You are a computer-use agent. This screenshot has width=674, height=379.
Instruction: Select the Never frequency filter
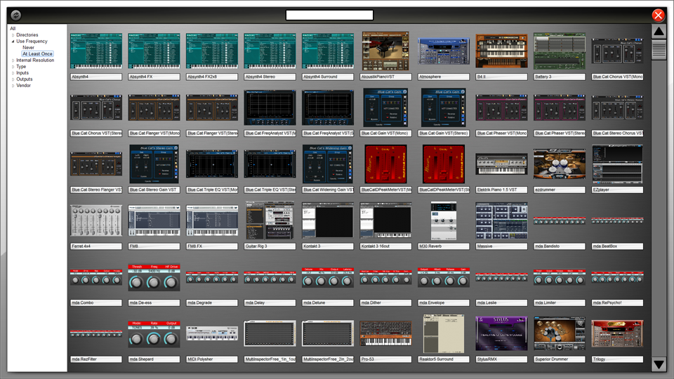[x=28, y=48]
